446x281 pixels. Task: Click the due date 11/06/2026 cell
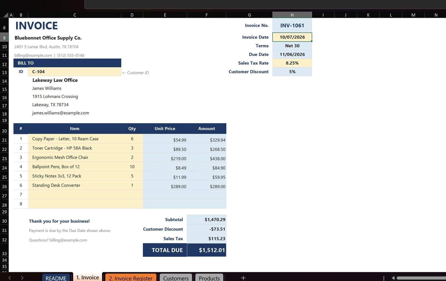pyautogui.click(x=292, y=54)
